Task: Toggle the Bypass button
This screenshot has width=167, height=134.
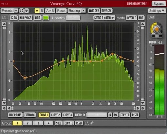Action: tap(159, 4)
